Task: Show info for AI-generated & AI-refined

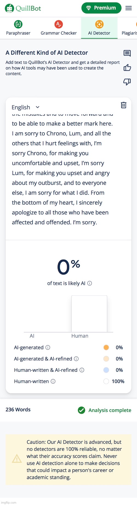Action: (76, 359)
